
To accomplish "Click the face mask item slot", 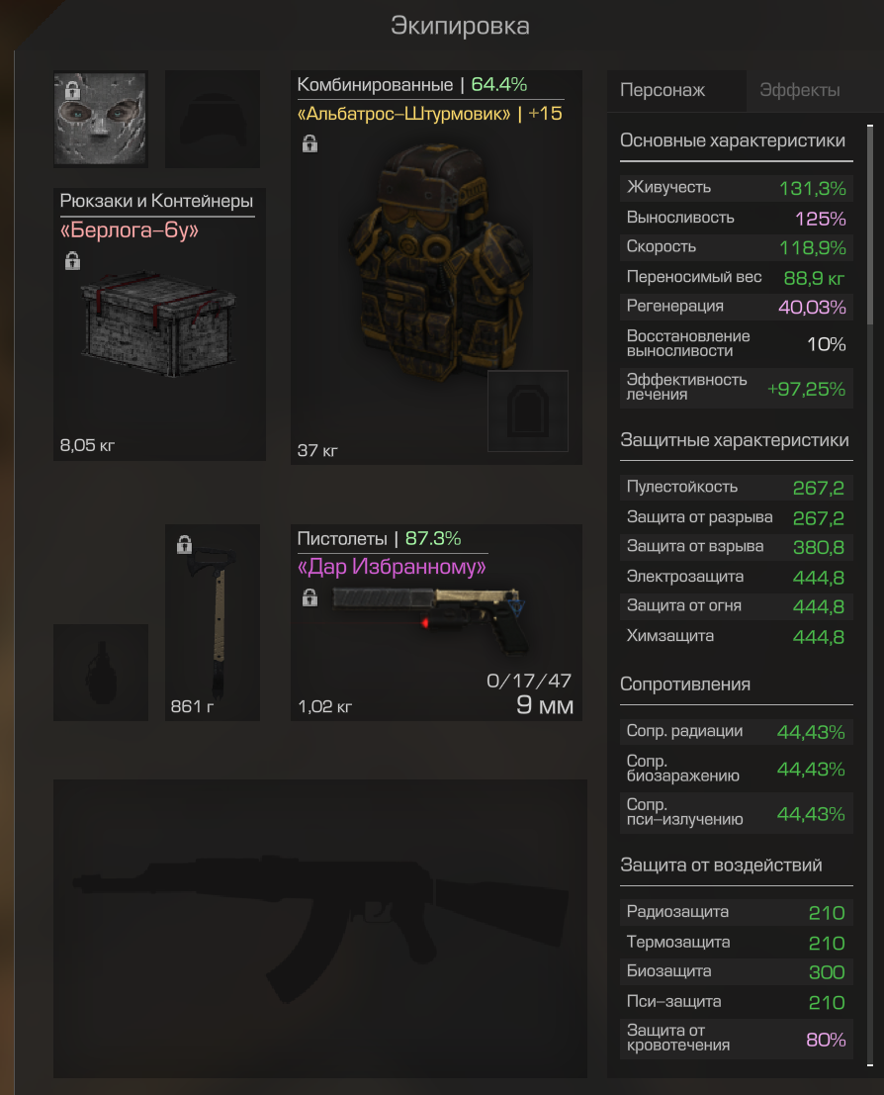I will (x=101, y=119).
